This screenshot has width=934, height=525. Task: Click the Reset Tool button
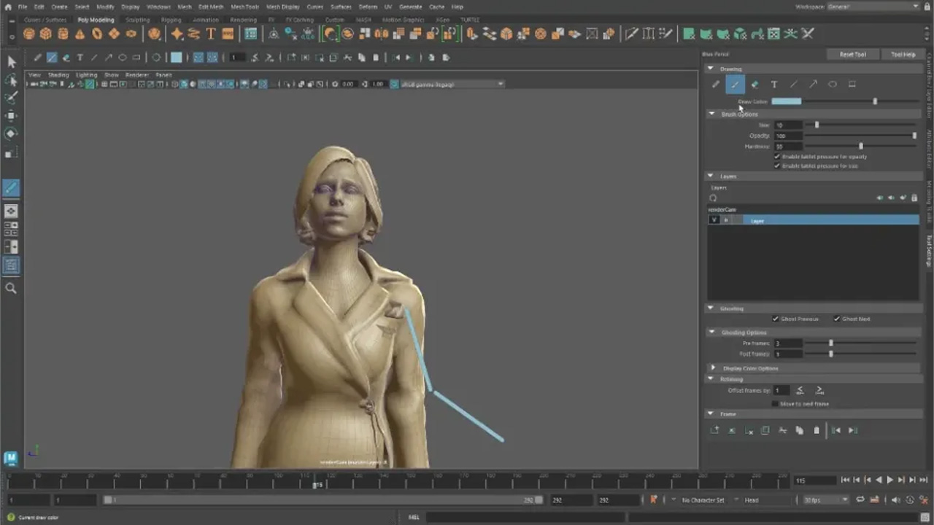point(852,55)
